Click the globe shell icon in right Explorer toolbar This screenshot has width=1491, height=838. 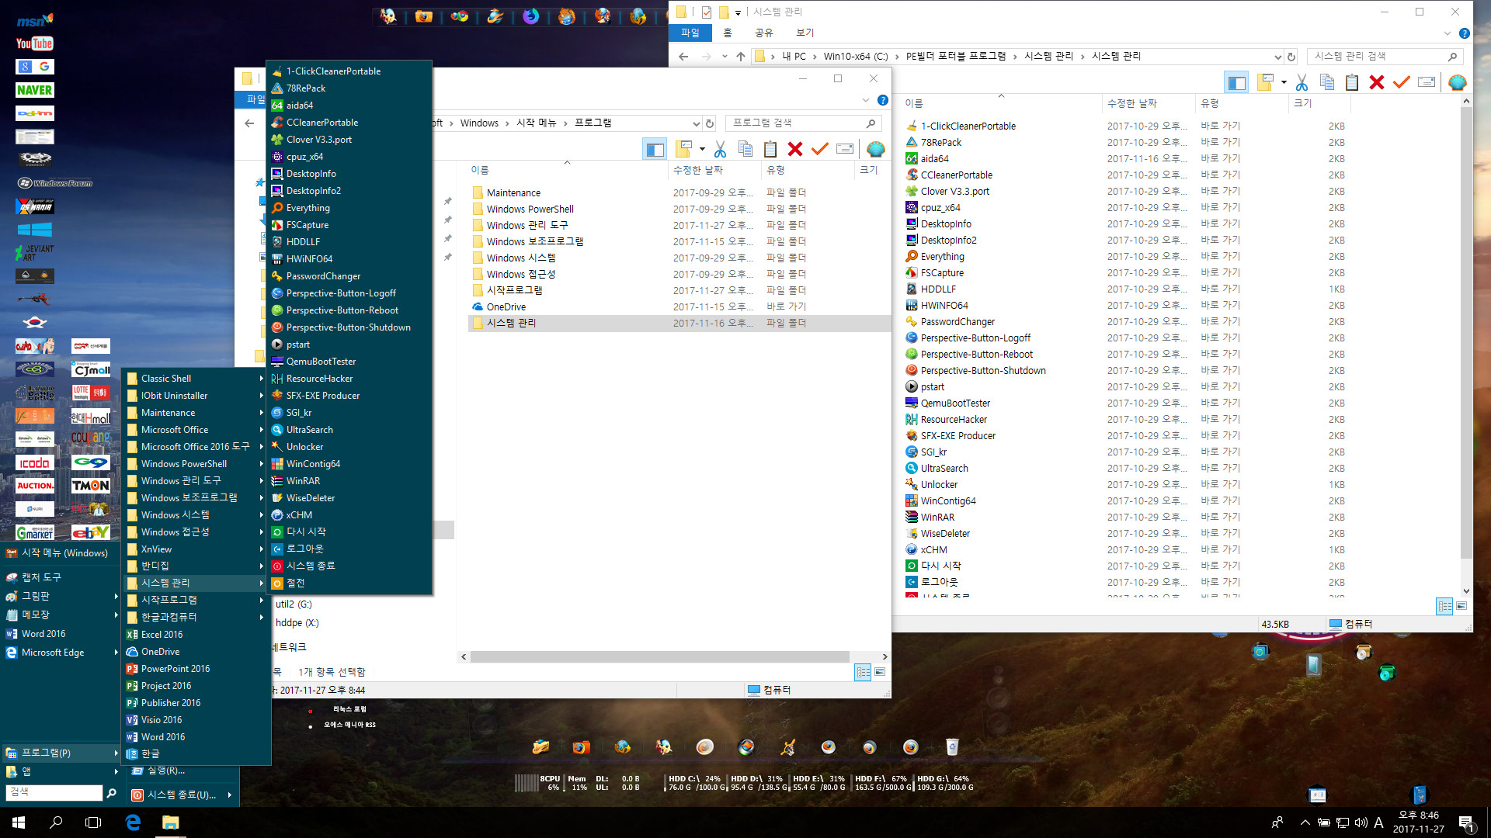1458,82
